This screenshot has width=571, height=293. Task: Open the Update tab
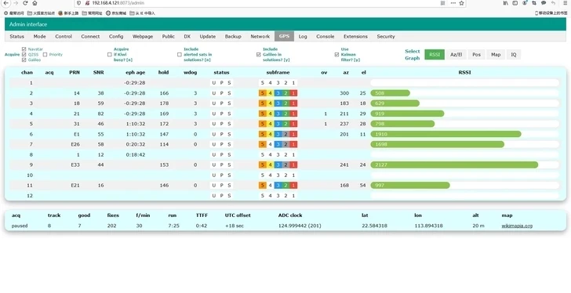[208, 36]
